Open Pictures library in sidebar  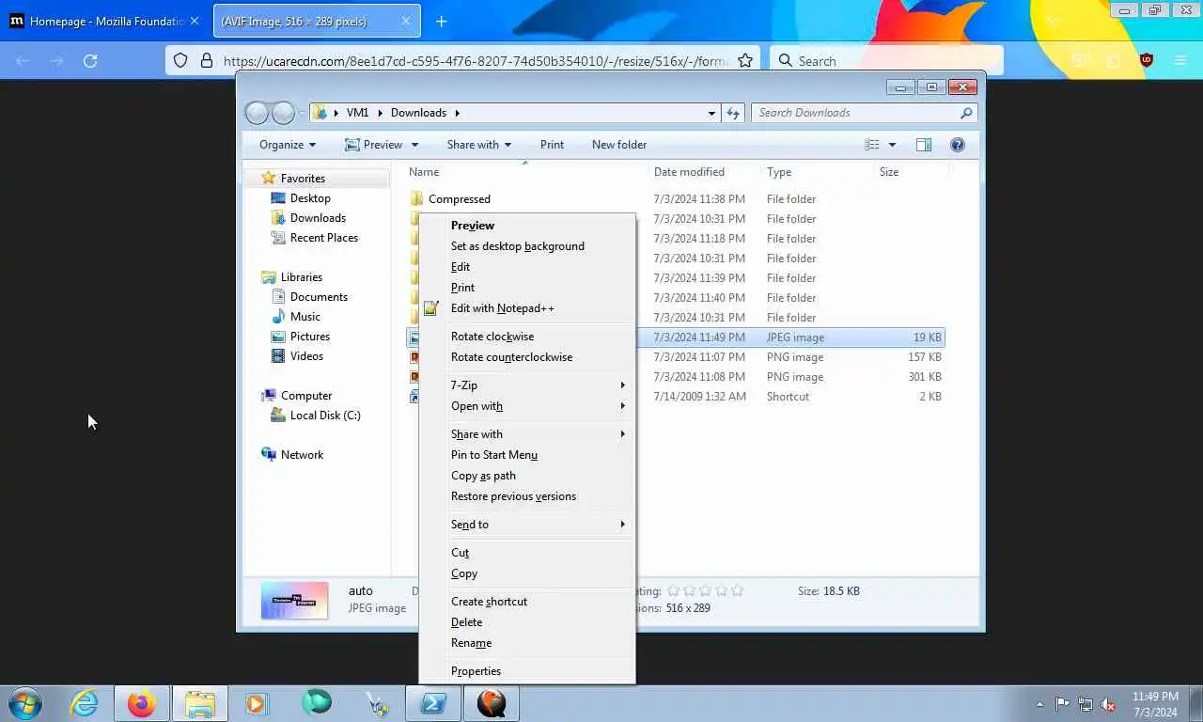pos(309,337)
